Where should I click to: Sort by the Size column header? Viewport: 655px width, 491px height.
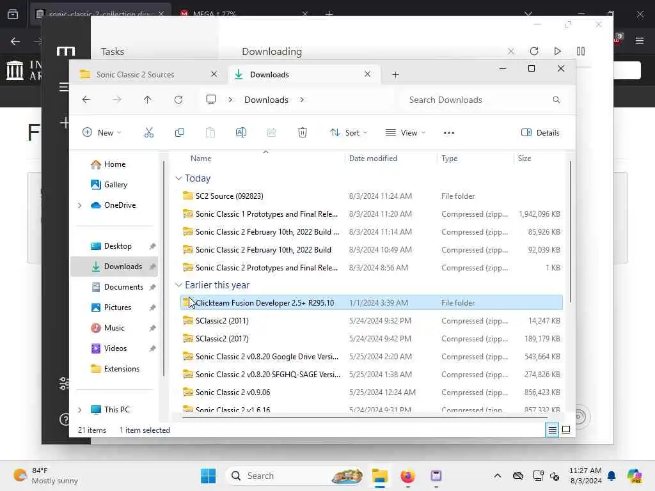pyautogui.click(x=525, y=159)
